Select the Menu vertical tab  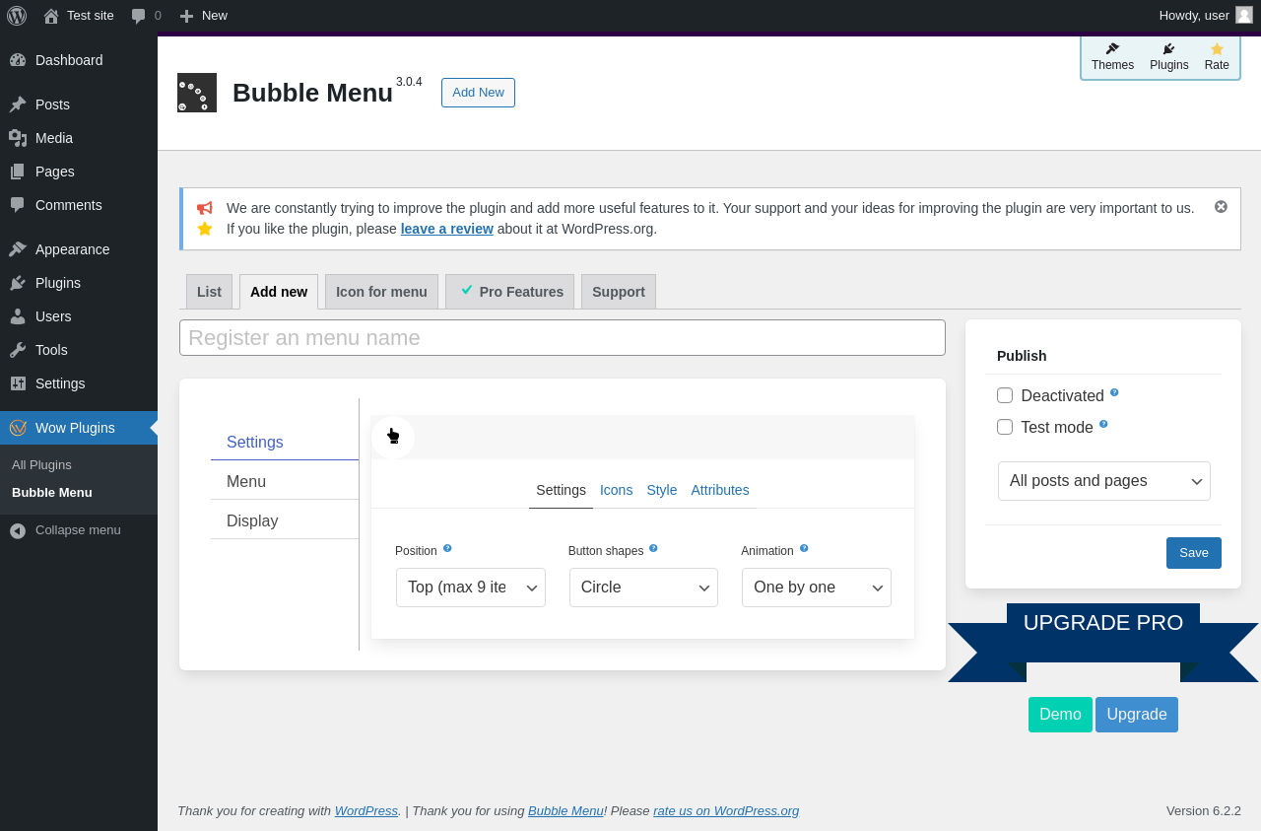(x=285, y=482)
